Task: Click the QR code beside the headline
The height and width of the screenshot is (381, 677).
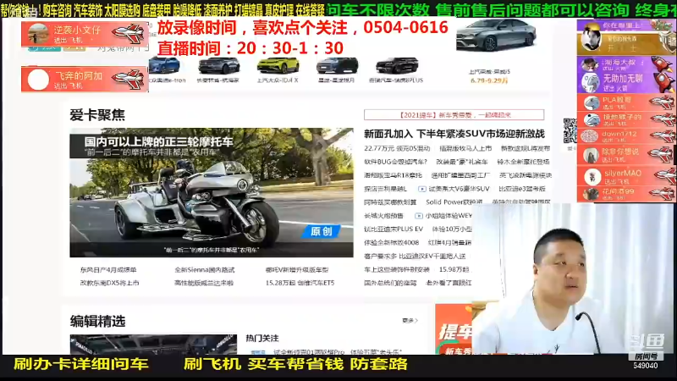Action: [570, 130]
